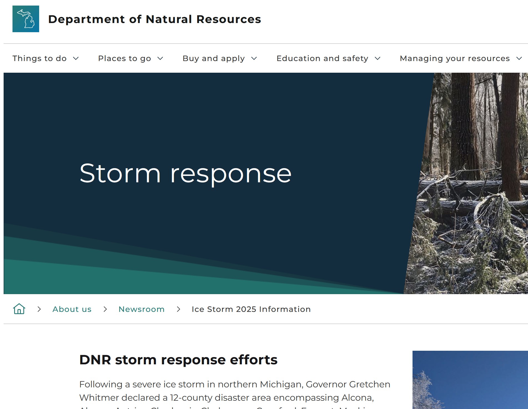Image resolution: width=528 pixels, height=409 pixels.
Task: Expand Things to do chevron
Action: pos(76,58)
